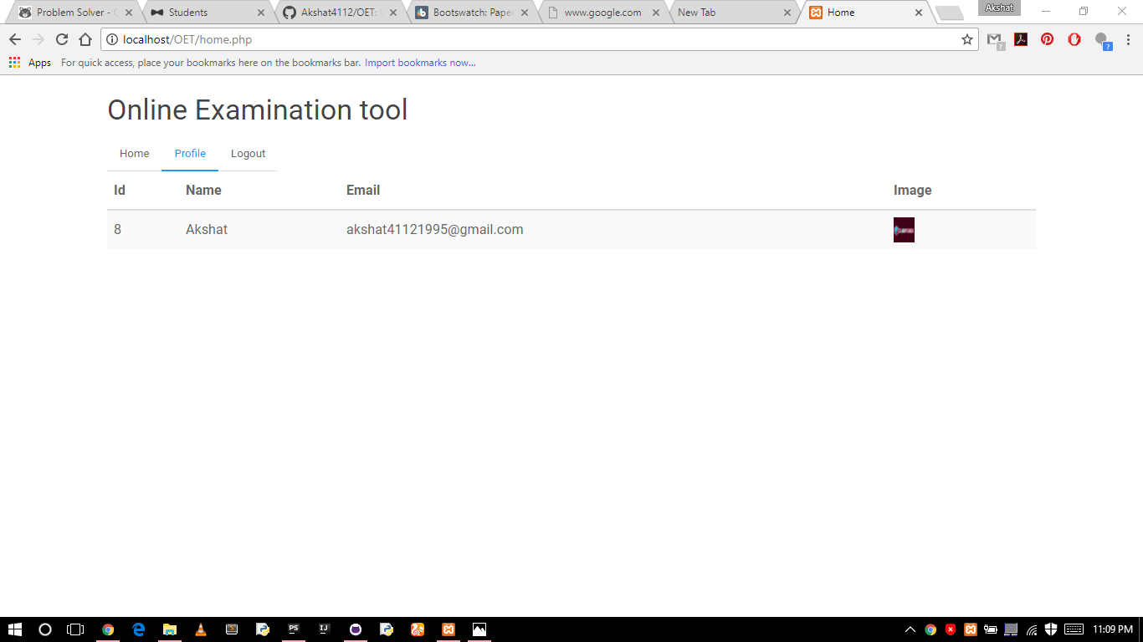Switch to the Akshat4112/OET GitHub tab
Viewport: 1143px width, 642px height.
340,13
